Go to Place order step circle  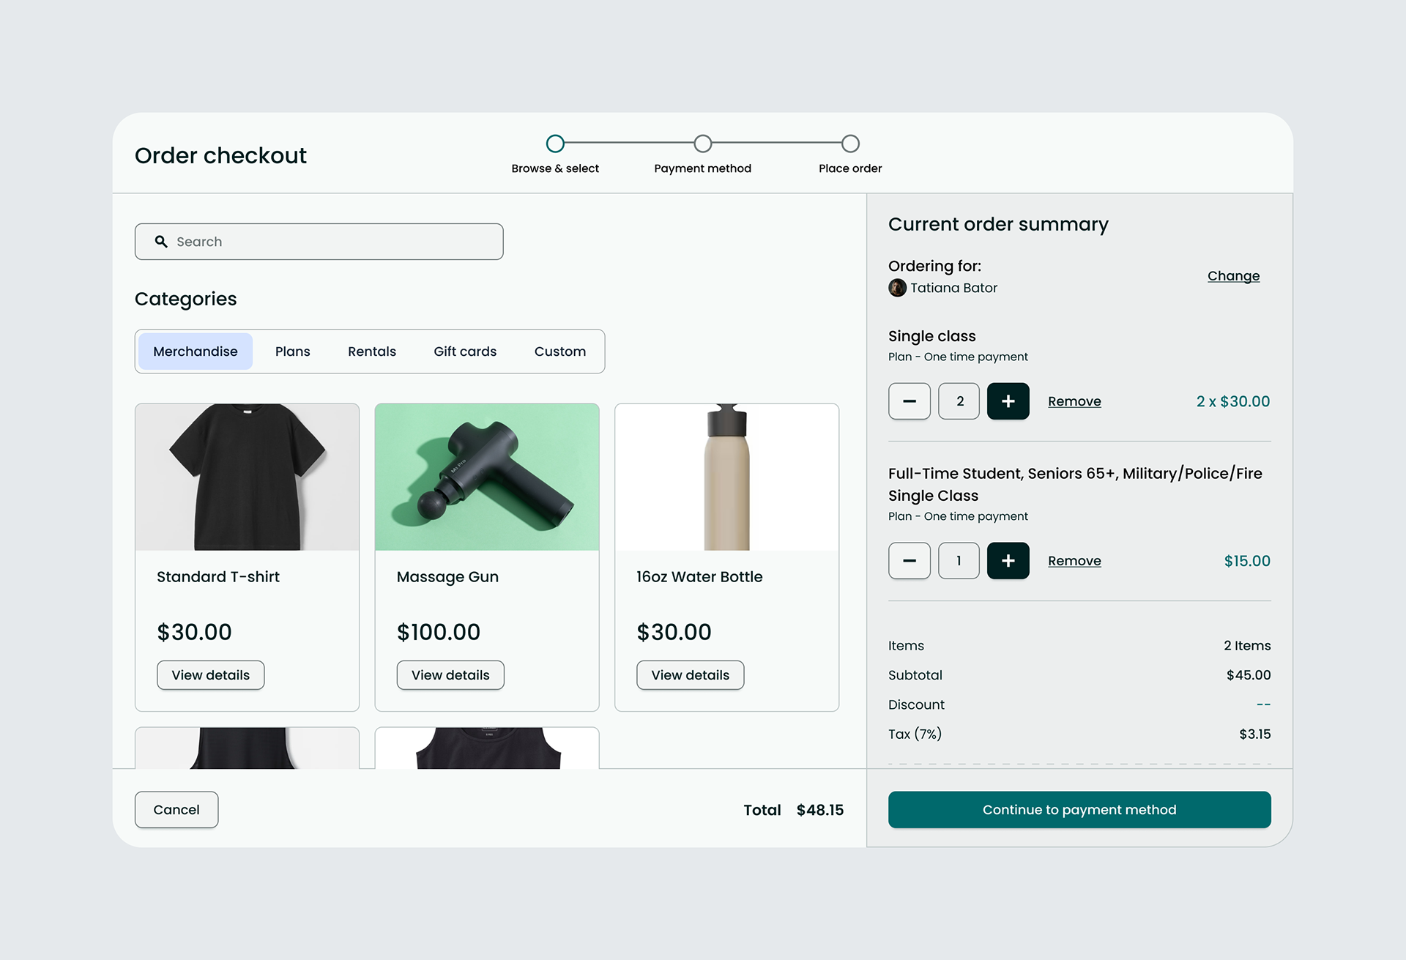click(x=850, y=144)
